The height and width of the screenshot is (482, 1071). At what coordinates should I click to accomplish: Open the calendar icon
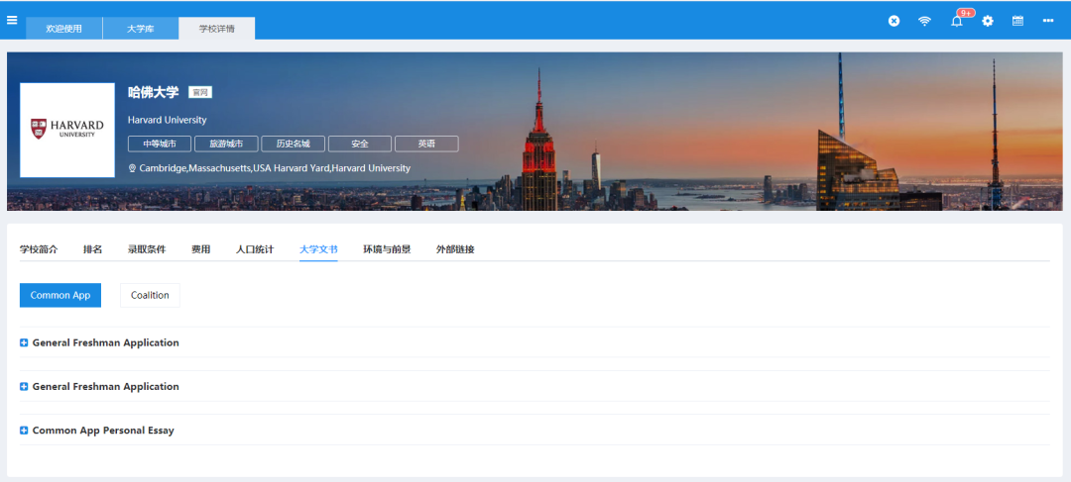coord(1017,21)
